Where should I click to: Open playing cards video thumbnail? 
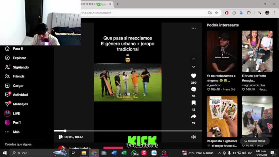(222, 116)
